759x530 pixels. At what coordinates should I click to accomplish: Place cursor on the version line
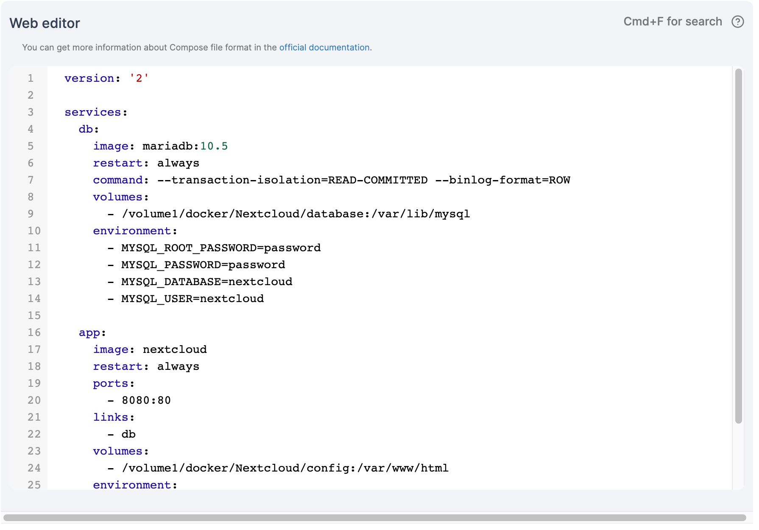(106, 78)
